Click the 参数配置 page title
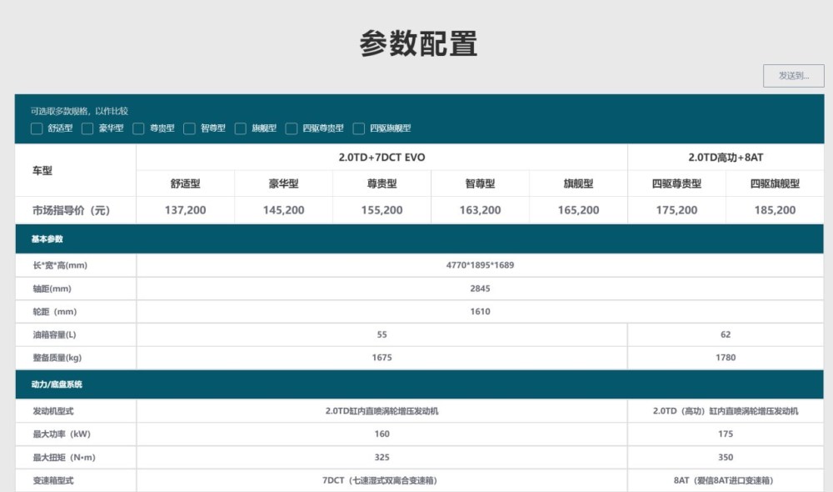Image resolution: width=833 pixels, height=492 pixels. [x=419, y=43]
